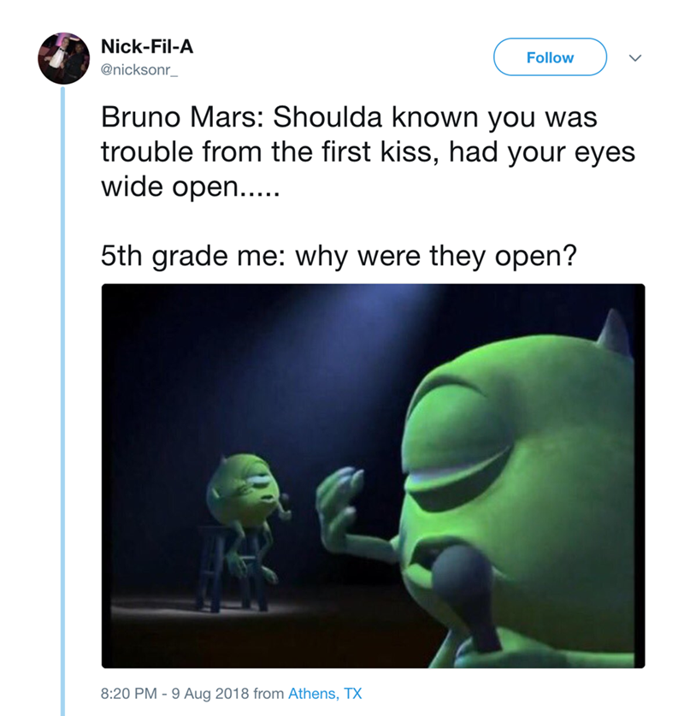Open the Athens, TX location link
The height and width of the screenshot is (716, 684).
[x=324, y=693]
